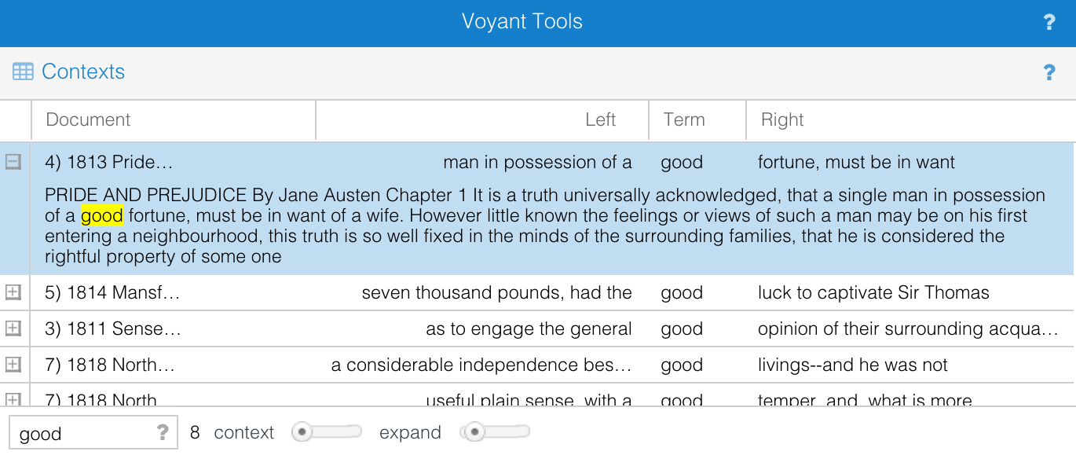Select the "livings--and he was not" row
Image resolution: width=1076 pixels, height=455 pixels.
852,365
